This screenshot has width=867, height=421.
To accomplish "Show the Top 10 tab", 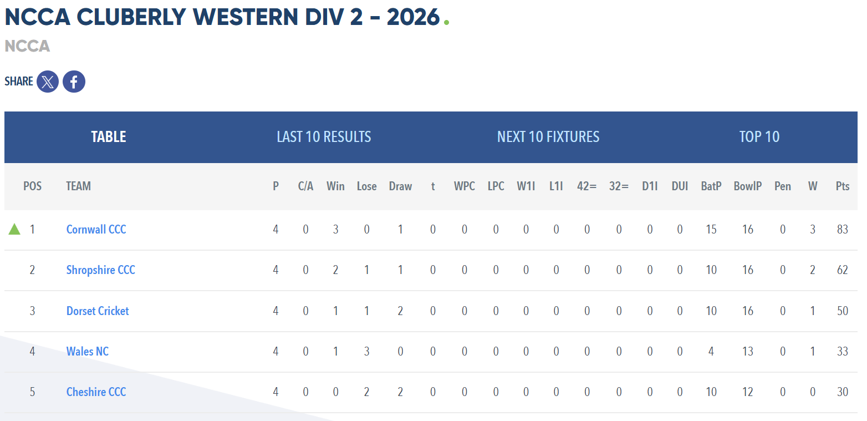I will pyautogui.click(x=759, y=137).
